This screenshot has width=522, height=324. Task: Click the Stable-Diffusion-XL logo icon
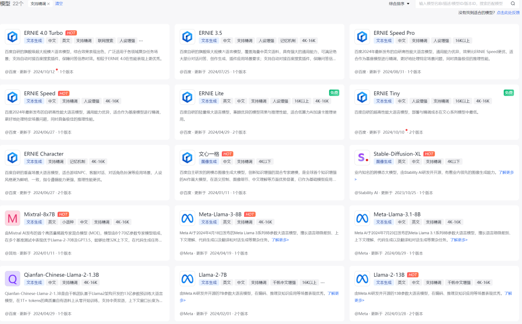(362, 157)
